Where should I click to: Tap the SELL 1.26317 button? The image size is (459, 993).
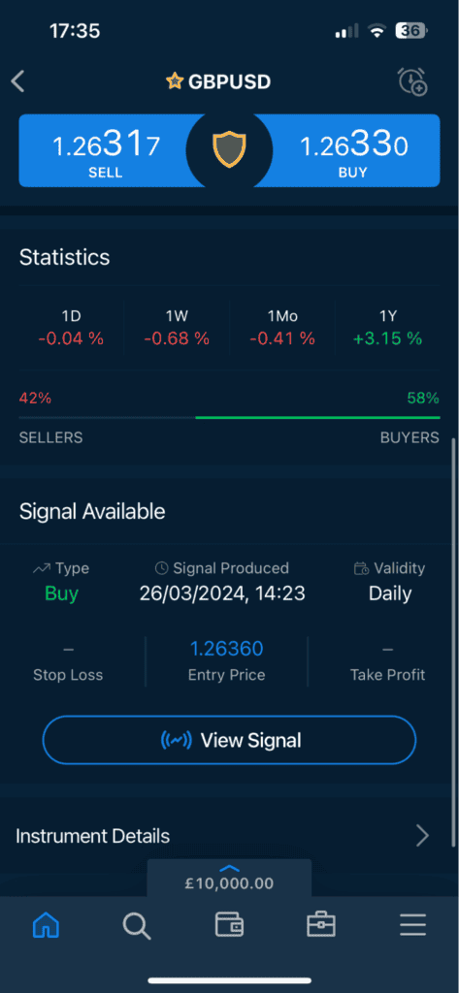(x=106, y=150)
